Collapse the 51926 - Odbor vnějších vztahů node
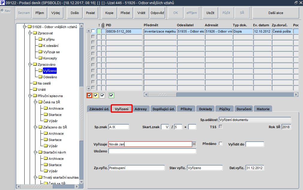Image resolution: width=303 pixels, height=190 pixels. [25, 27]
